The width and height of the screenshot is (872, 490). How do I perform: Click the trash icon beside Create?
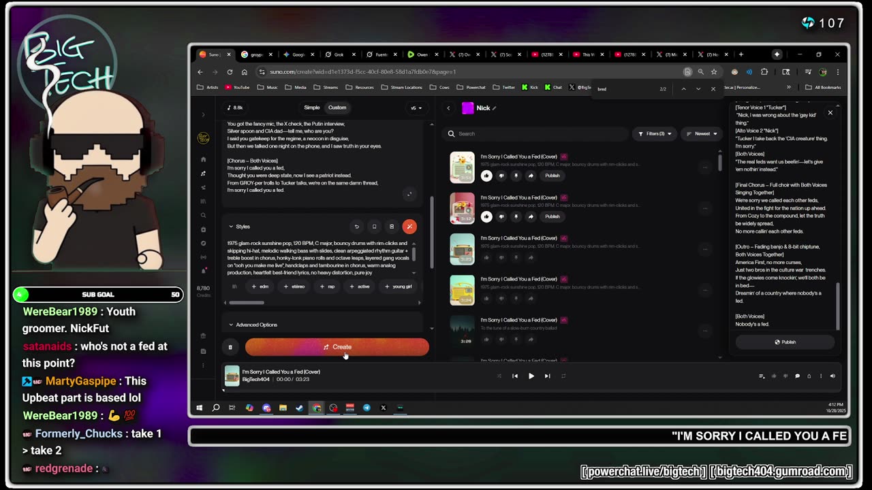pyautogui.click(x=230, y=347)
